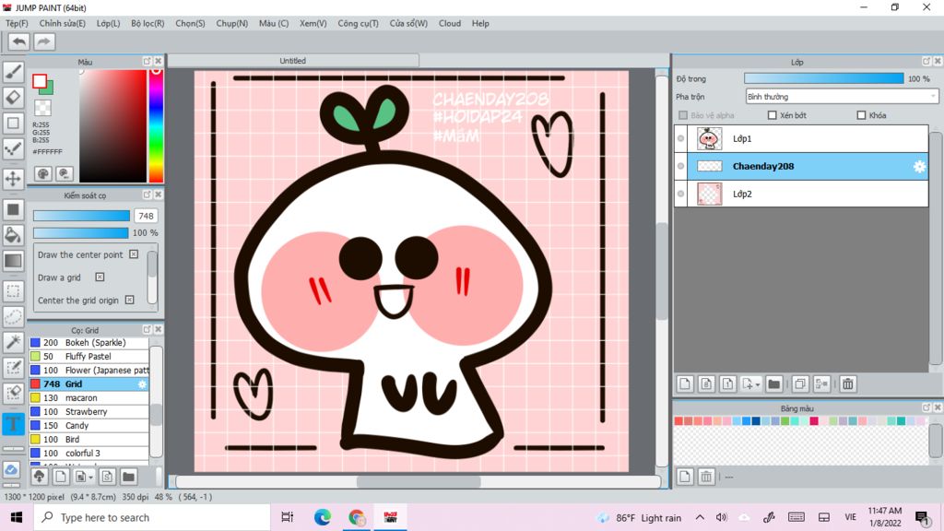The width and height of the screenshot is (944, 531).
Task: Expand the add special layer dropdown
Action: point(758,384)
